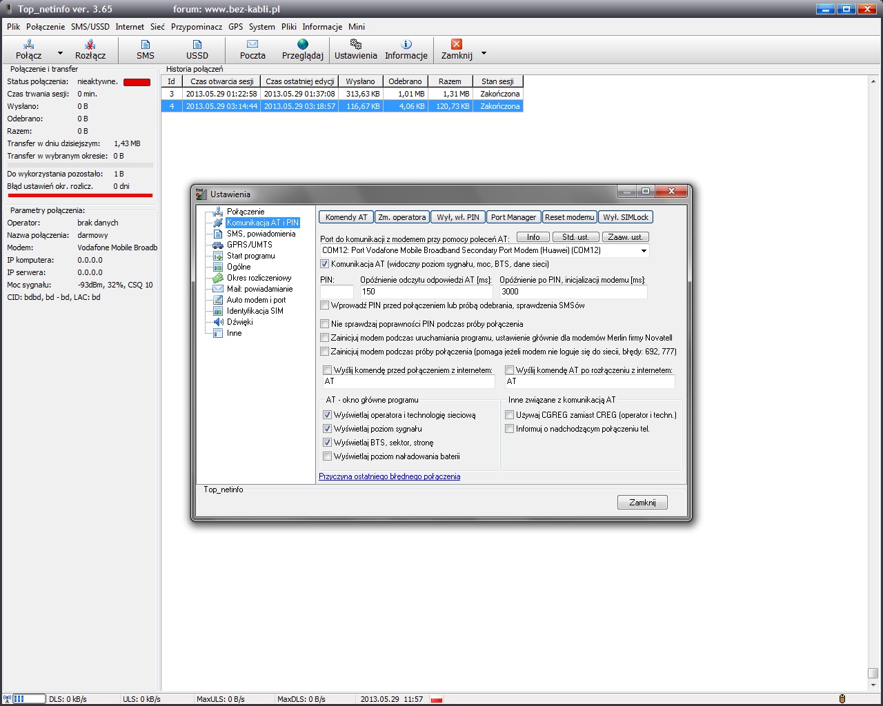Screen dimensions: 883x706
Task: Enable Używaj CGREG zamiast CREG checkbox
Action: pyautogui.click(x=510, y=415)
